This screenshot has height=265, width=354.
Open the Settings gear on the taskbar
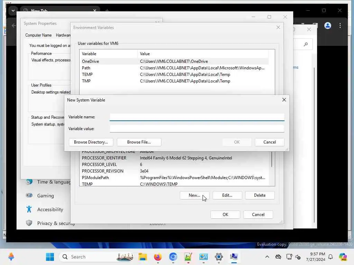219,257
